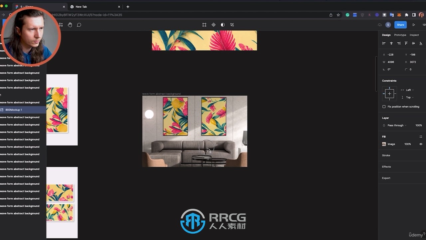This screenshot has height=240, width=426.
Task: Click the Create component icon
Action: coord(214,25)
